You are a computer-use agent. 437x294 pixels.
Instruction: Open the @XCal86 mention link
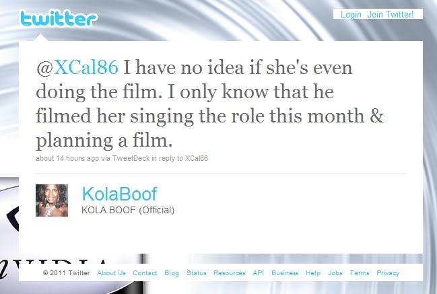pos(77,68)
